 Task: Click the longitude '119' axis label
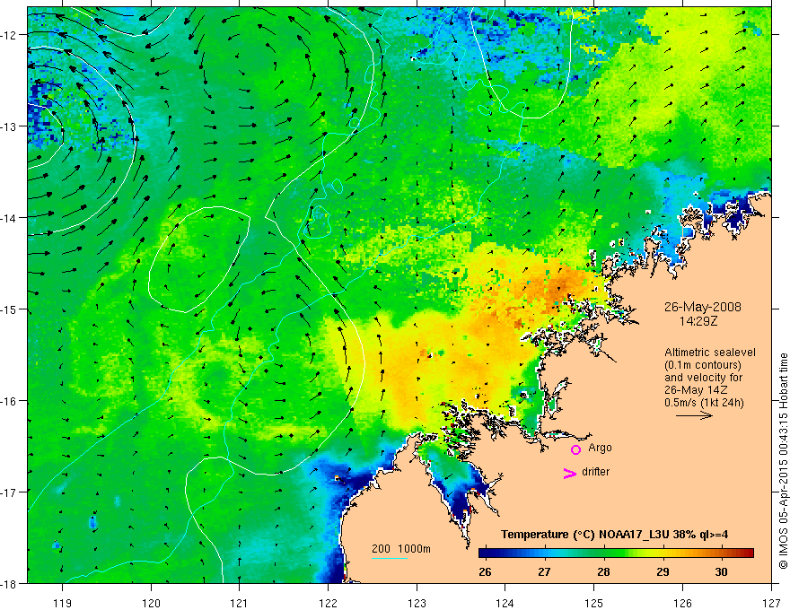63,603
